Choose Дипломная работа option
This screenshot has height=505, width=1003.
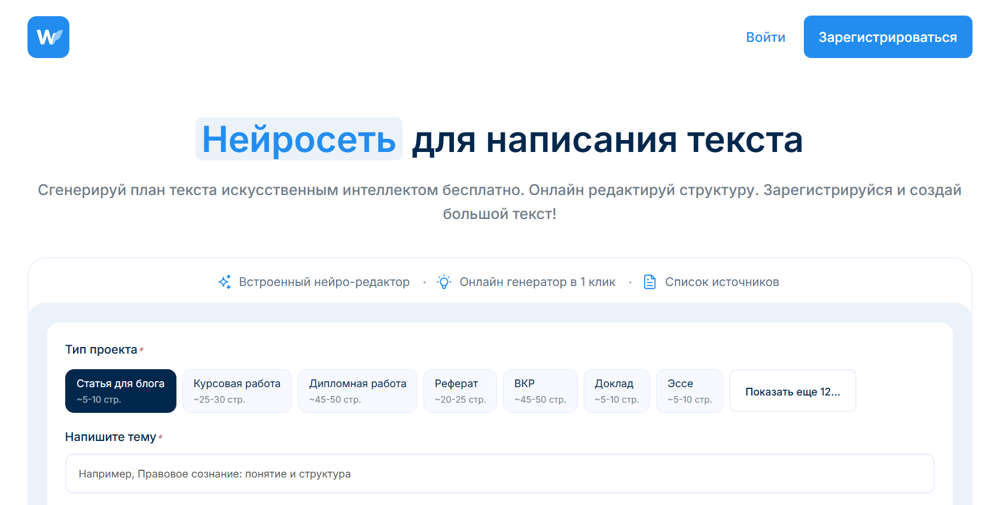coord(358,391)
